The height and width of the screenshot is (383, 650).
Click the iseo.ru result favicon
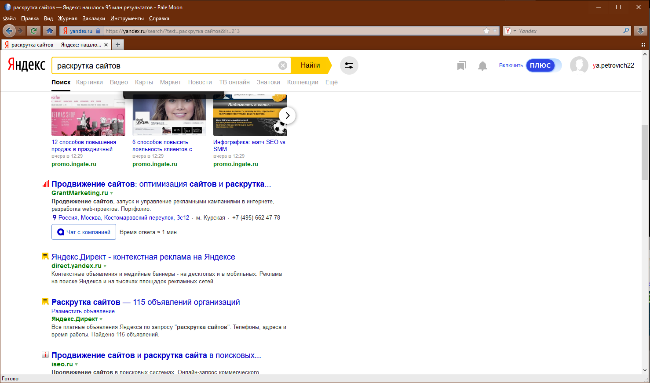point(45,354)
